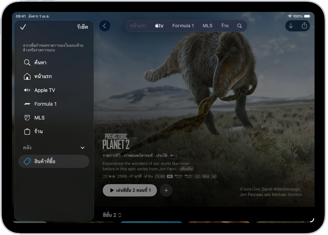Select the สินค้าที่ซื้อ purchased tag icon
Screen dimensions: 328x235
[27, 161]
